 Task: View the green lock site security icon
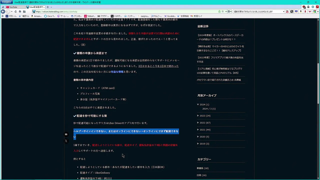(219, 11)
